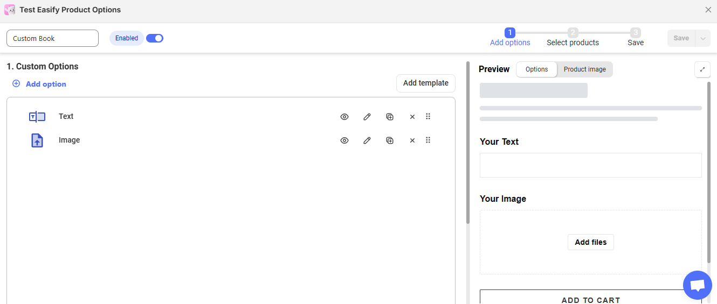
Task: Select the Options preview tab
Action: (536, 69)
